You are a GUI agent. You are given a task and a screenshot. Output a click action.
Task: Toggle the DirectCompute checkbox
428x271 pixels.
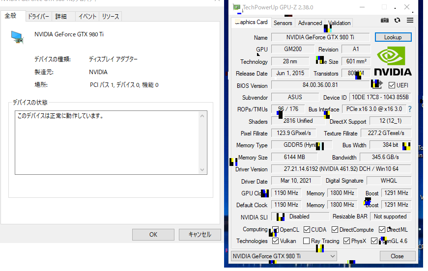pos(335,230)
